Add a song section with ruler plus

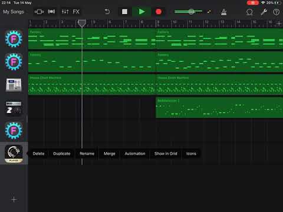point(279,24)
